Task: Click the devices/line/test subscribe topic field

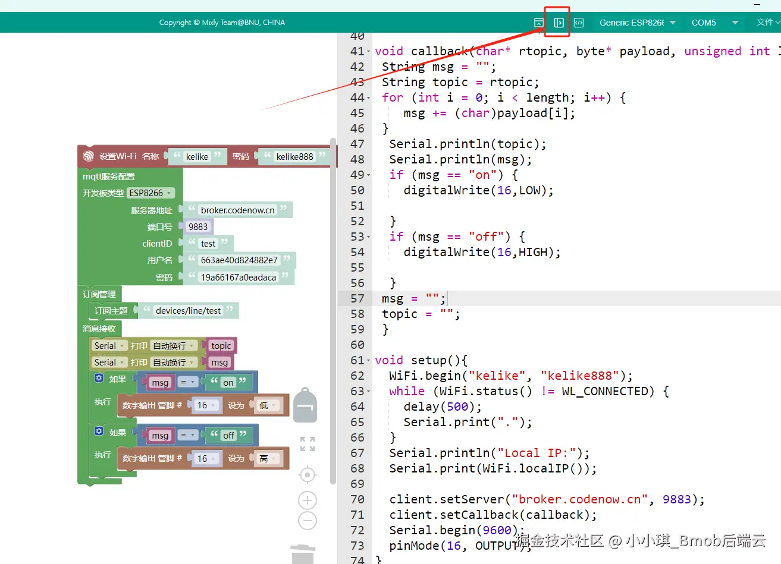Action: tap(188, 310)
